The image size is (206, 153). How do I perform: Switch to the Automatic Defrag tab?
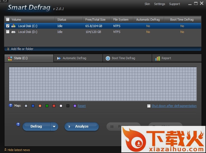pyautogui.click(x=78, y=58)
